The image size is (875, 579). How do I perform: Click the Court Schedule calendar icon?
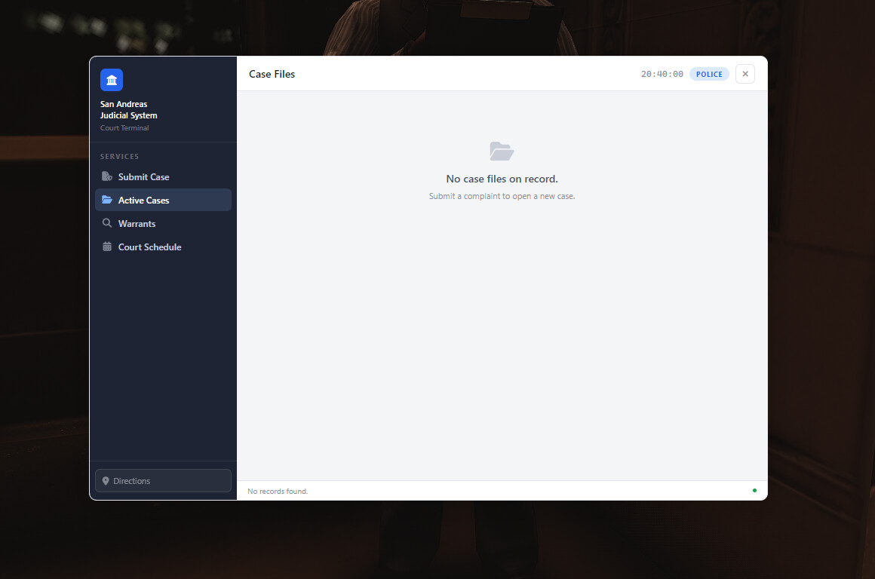(x=107, y=247)
